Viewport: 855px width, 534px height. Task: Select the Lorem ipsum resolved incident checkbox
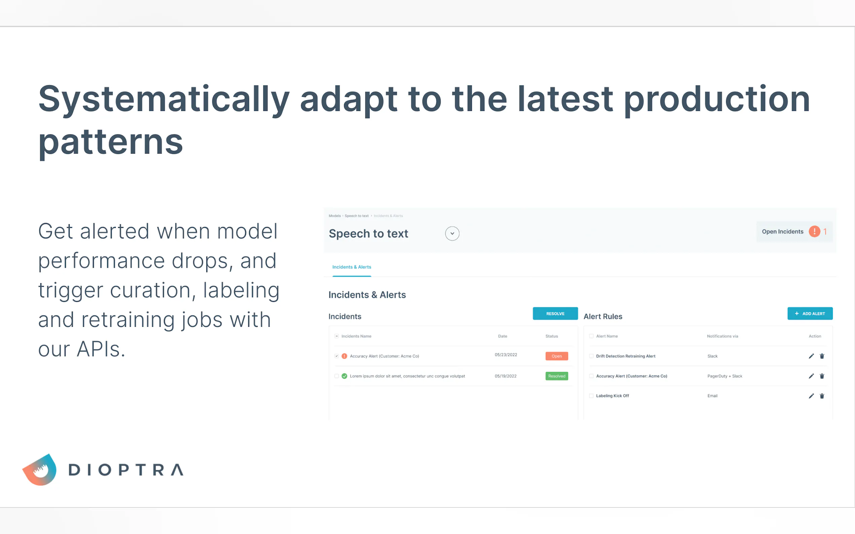tap(337, 376)
